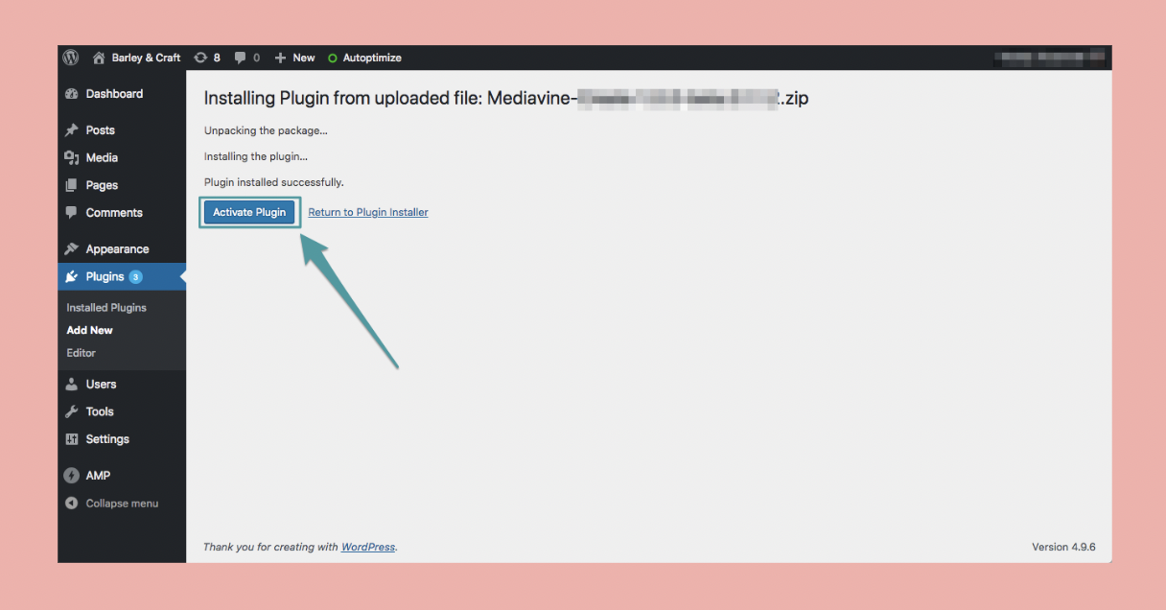Open the Appearance section

[117, 249]
